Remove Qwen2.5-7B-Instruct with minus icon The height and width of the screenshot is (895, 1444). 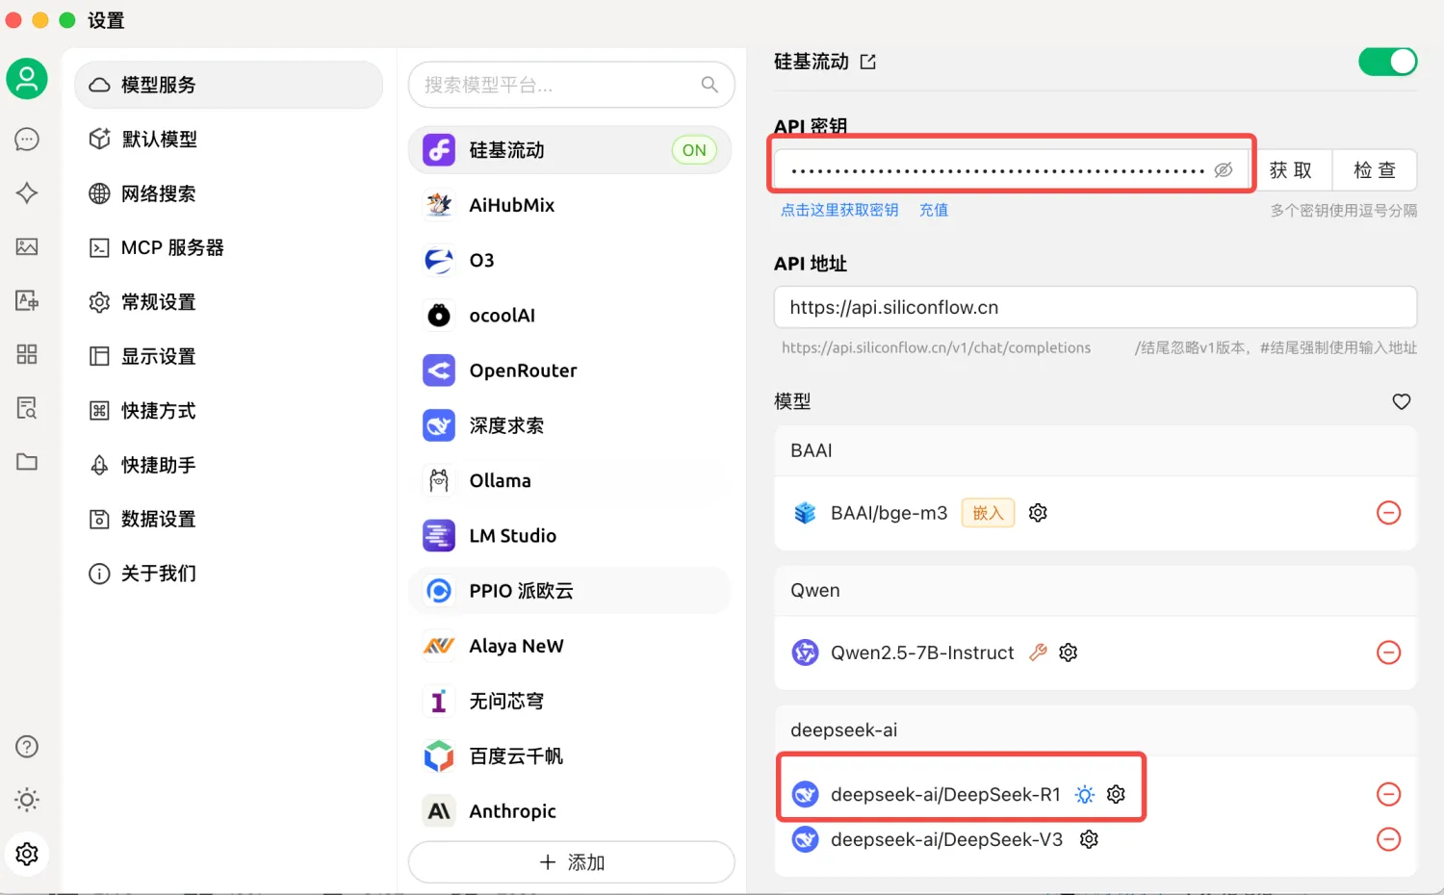[1388, 652]
